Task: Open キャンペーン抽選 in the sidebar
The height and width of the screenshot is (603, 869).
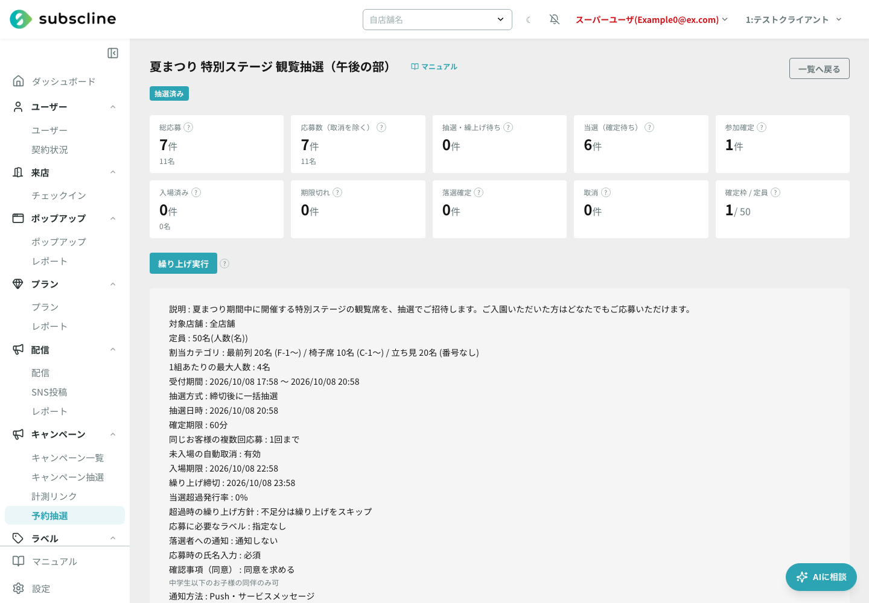Action: click(x=65, y=477)
